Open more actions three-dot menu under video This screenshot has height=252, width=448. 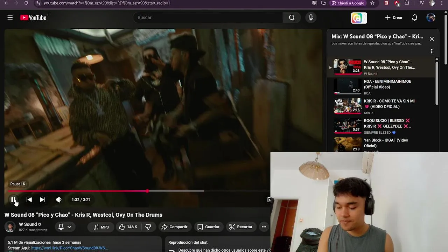[x=264, y=227]
